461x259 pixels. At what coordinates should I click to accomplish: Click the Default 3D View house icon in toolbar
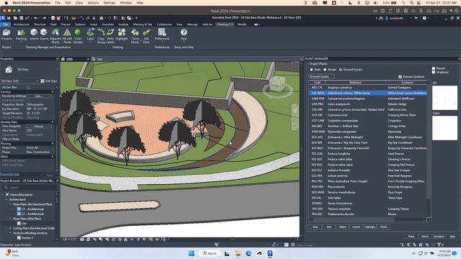tap(102, 18)
